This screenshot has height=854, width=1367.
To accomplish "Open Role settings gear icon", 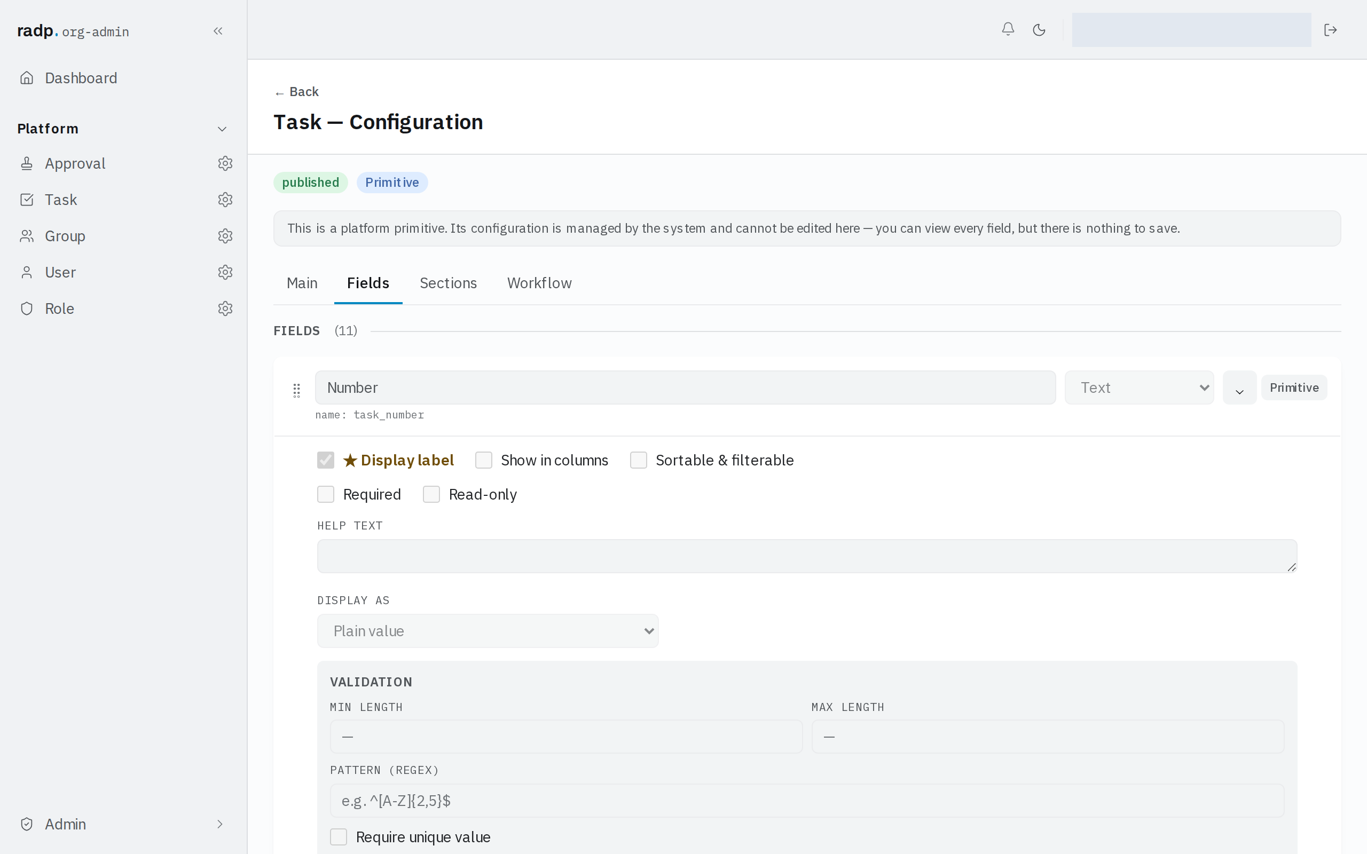I will click(x=225, y=309).
